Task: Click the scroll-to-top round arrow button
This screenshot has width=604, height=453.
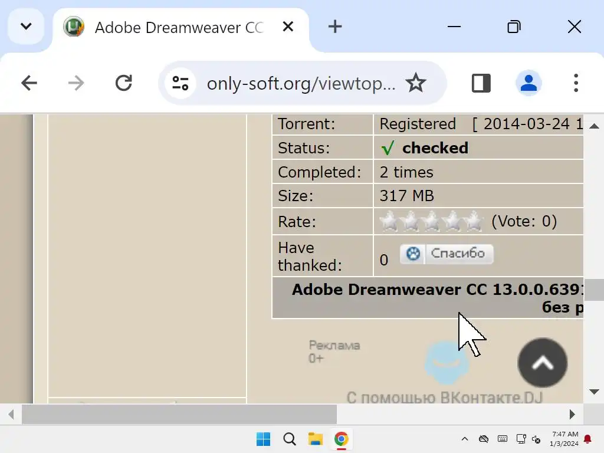Action: pyautogui.click(x=543, y=363)
